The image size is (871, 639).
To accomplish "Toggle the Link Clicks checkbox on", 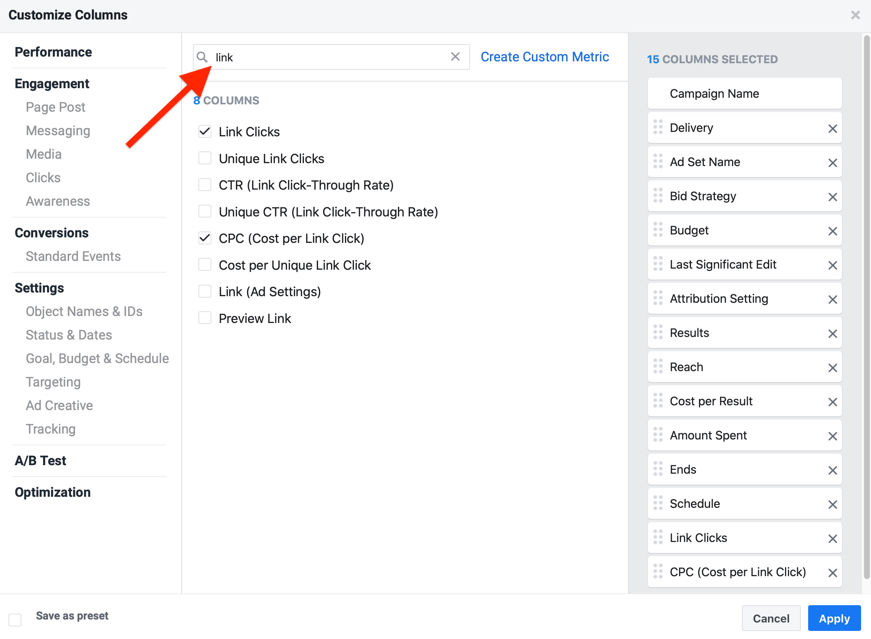I will point(204,131).
